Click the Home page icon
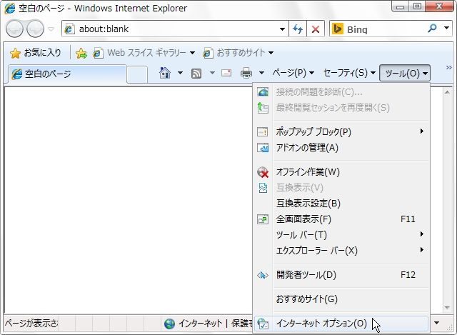The image size is (457, 335). [165, 73]
